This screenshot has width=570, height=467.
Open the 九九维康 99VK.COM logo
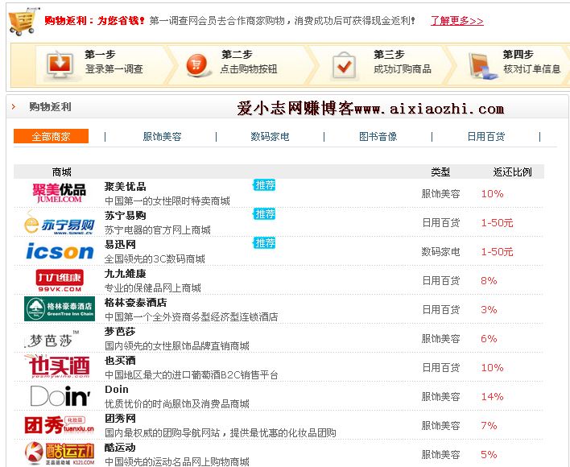click(60, 280)
